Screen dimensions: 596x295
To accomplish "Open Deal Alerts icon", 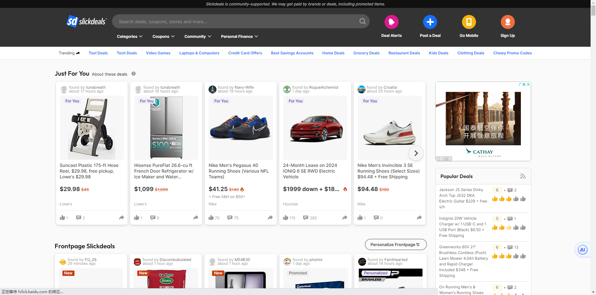I will click(x=391, y=22).
